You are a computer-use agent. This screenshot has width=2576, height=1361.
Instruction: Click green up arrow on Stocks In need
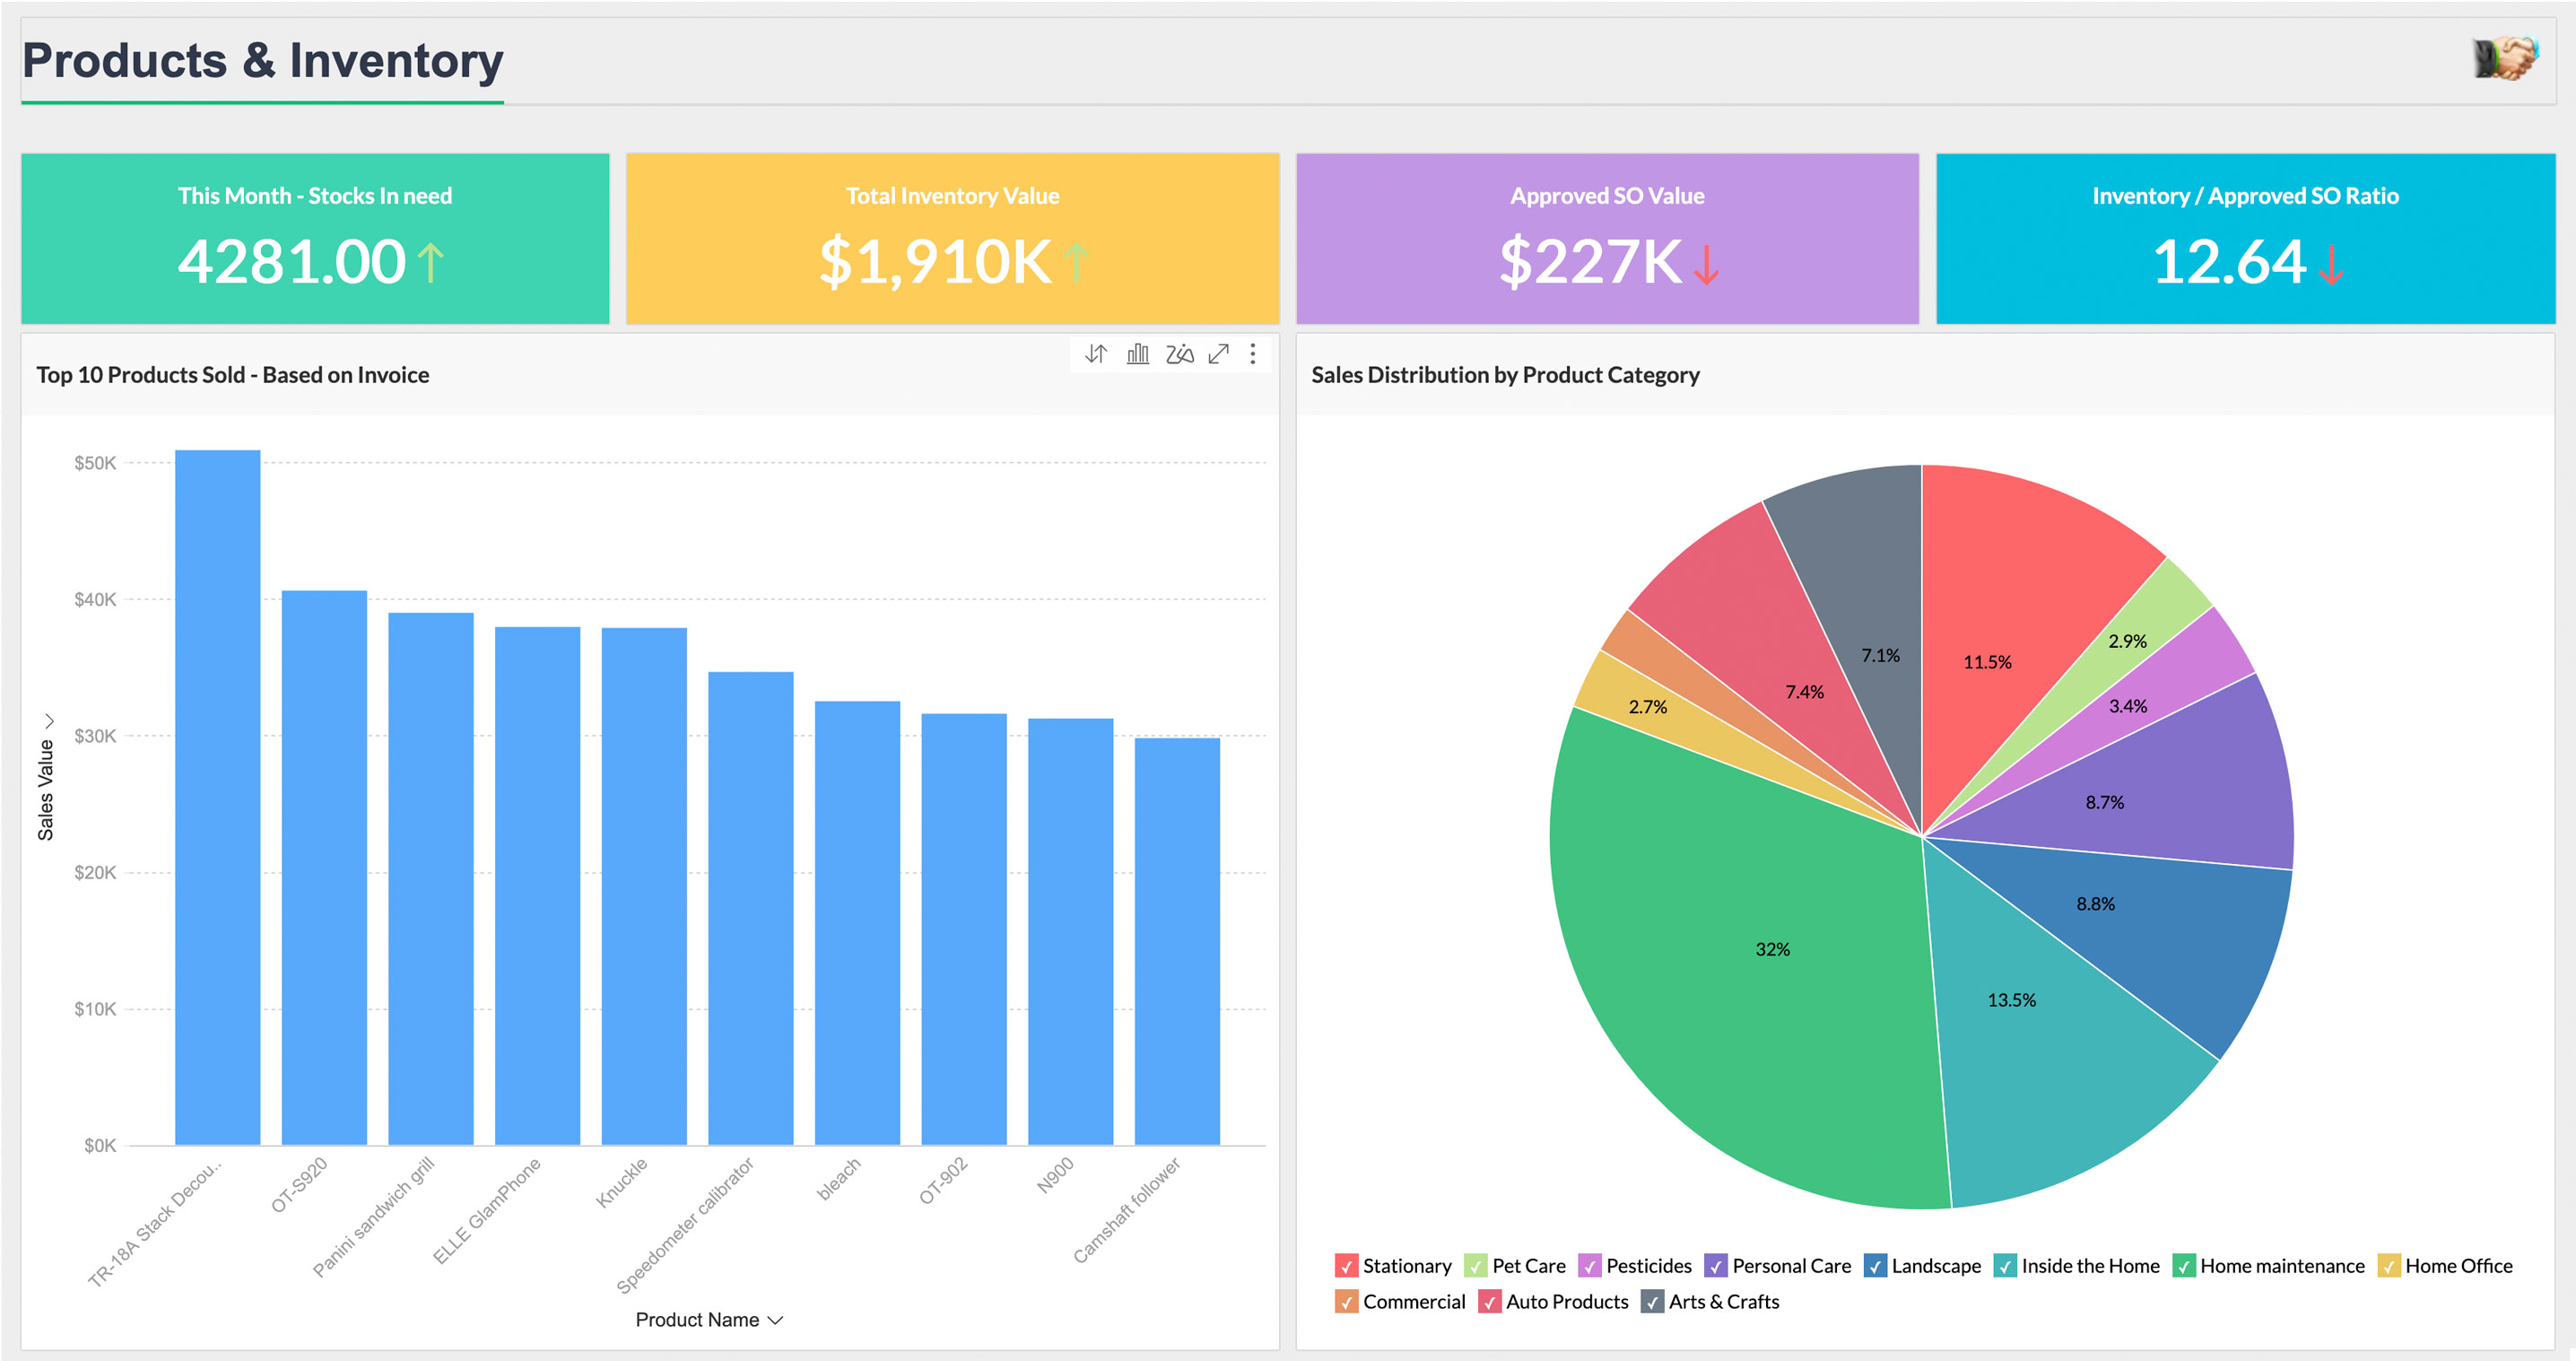coord(430,263)
